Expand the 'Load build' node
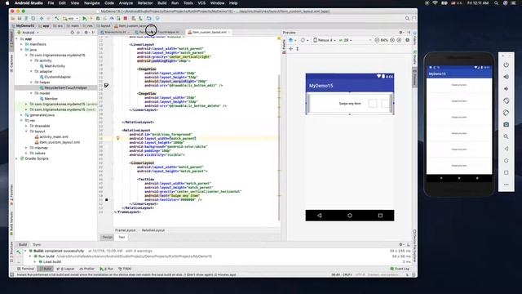 coord(35,261)
